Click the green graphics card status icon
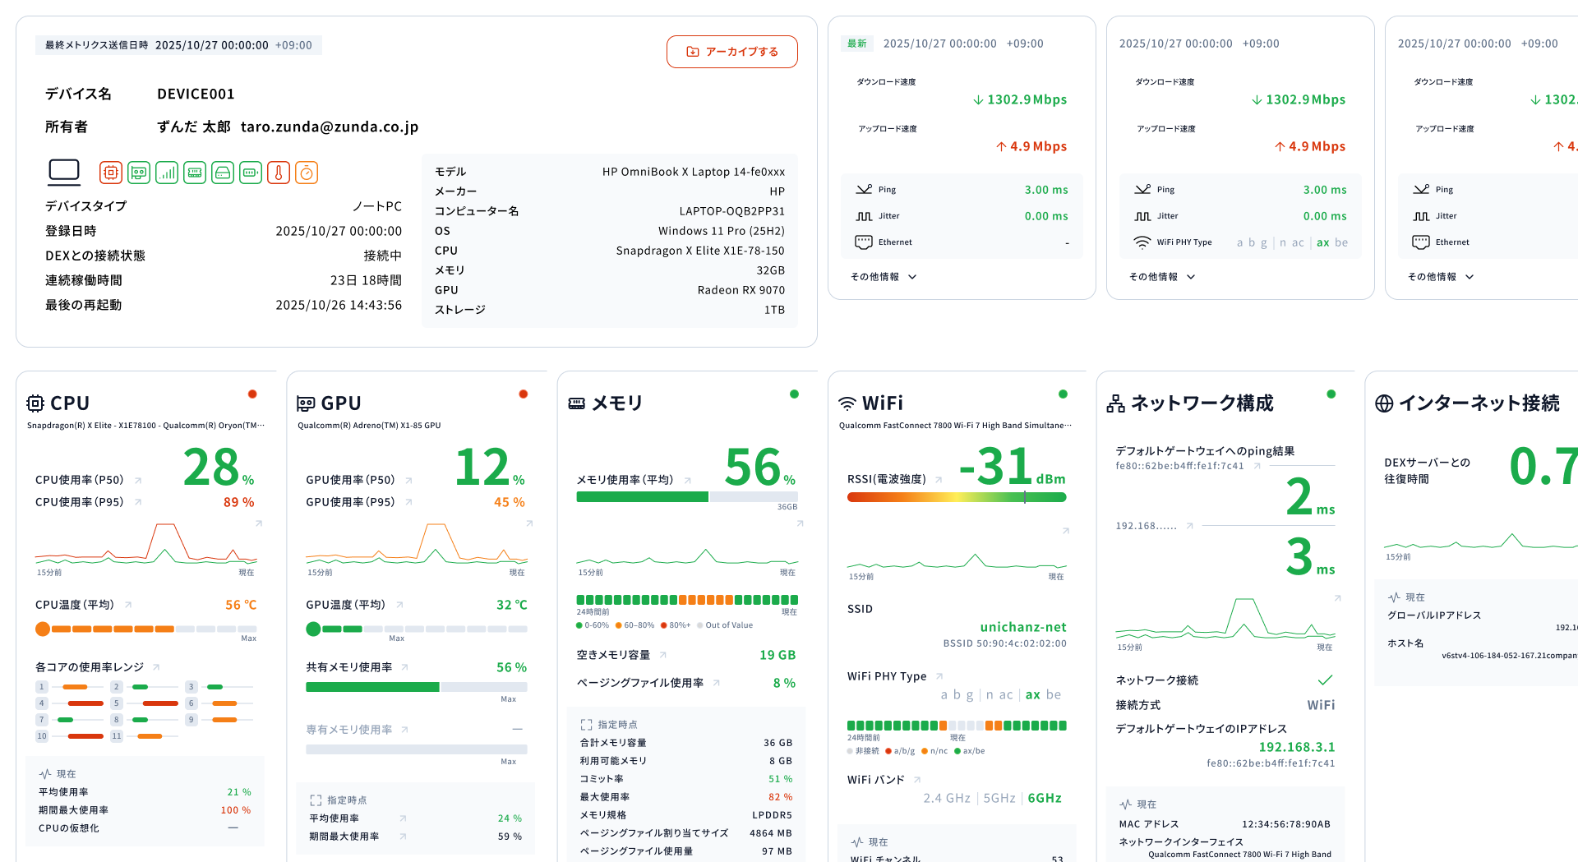Image resolution: width=1578 pixels, height=862 pixels. [x=139, y=173]
